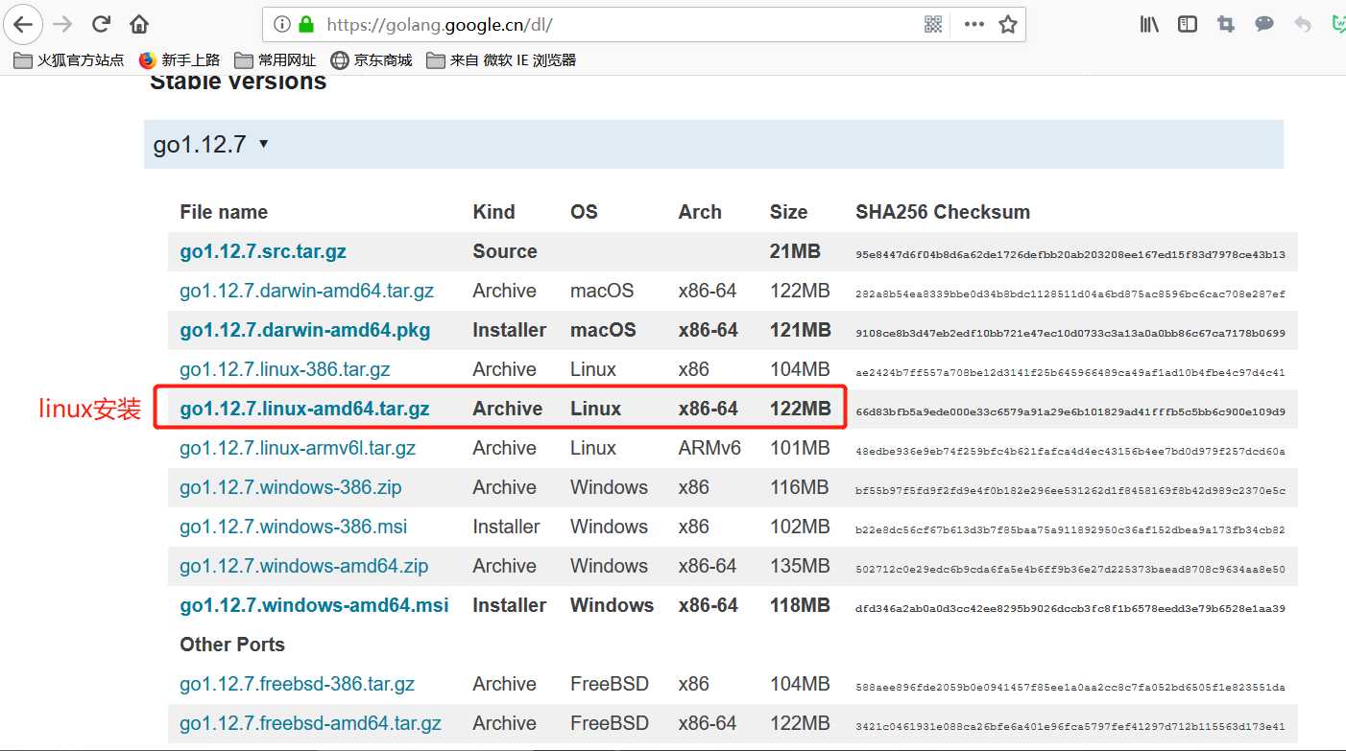View the green padlock security details
Image resolution: width=1346 pixels, height=751 pixels.
click(305, 24)
